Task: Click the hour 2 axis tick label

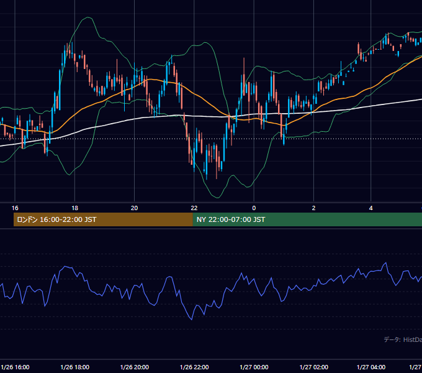Action: point(313,208)
